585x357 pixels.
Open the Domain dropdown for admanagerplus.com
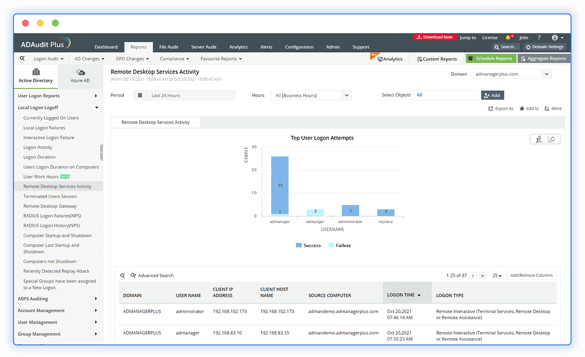[511, 74]
